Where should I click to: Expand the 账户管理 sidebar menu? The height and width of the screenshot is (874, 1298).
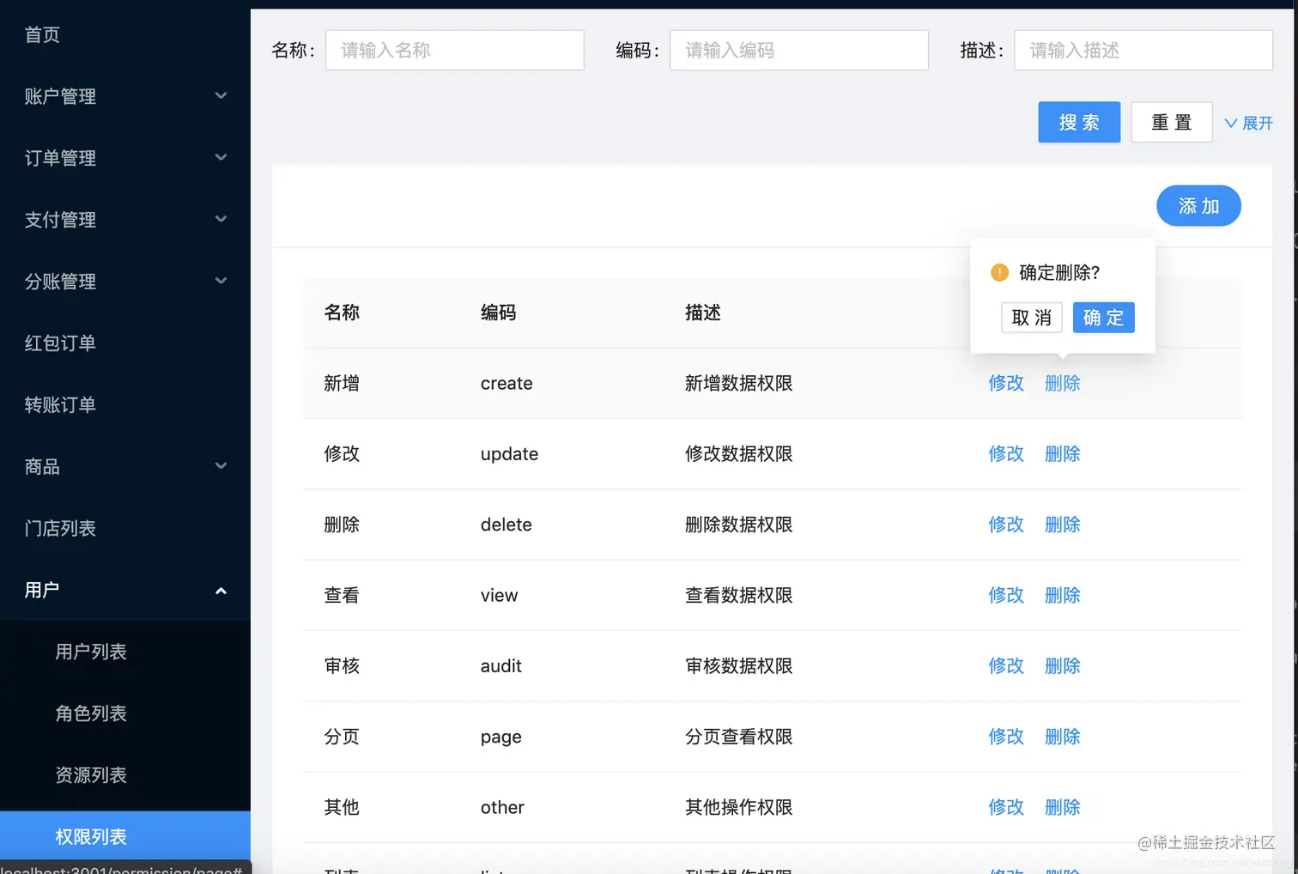124,96
